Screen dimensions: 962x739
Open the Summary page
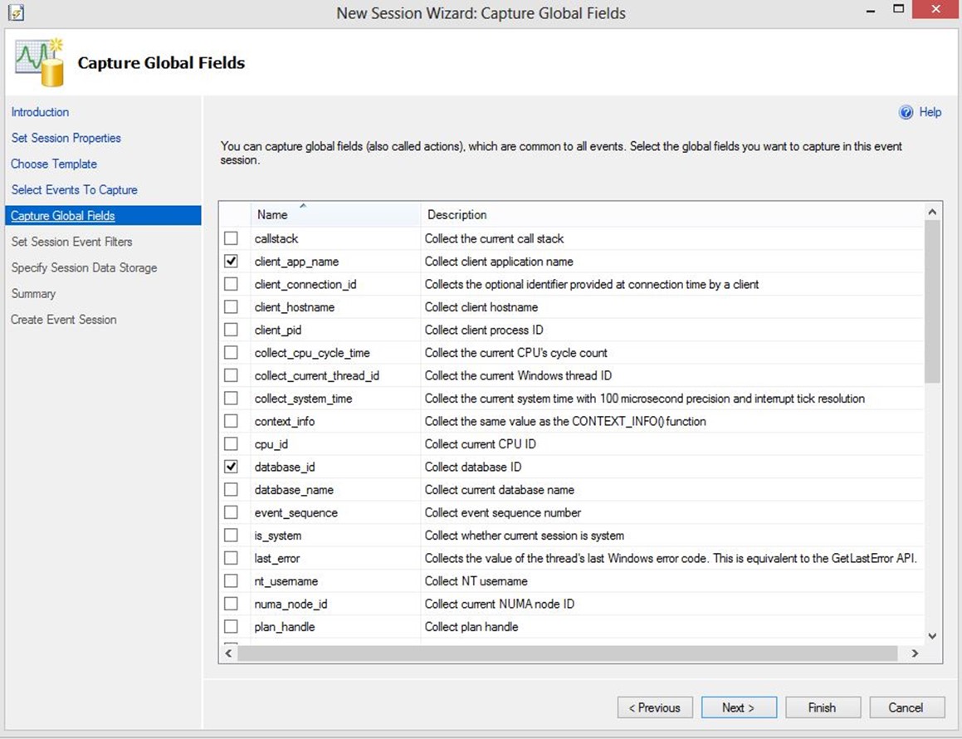[x=33, y=293]
